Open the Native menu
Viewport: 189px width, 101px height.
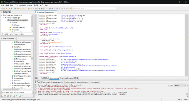coord(30,5)
